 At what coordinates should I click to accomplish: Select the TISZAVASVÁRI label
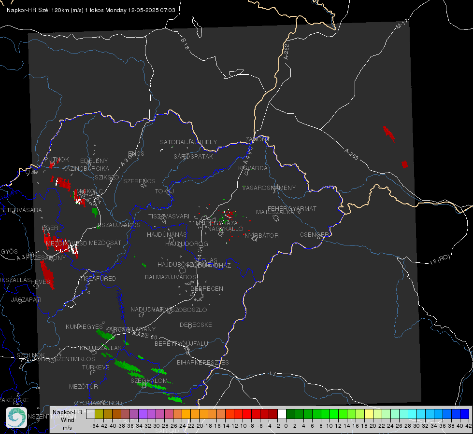click(x=169, y=216)
